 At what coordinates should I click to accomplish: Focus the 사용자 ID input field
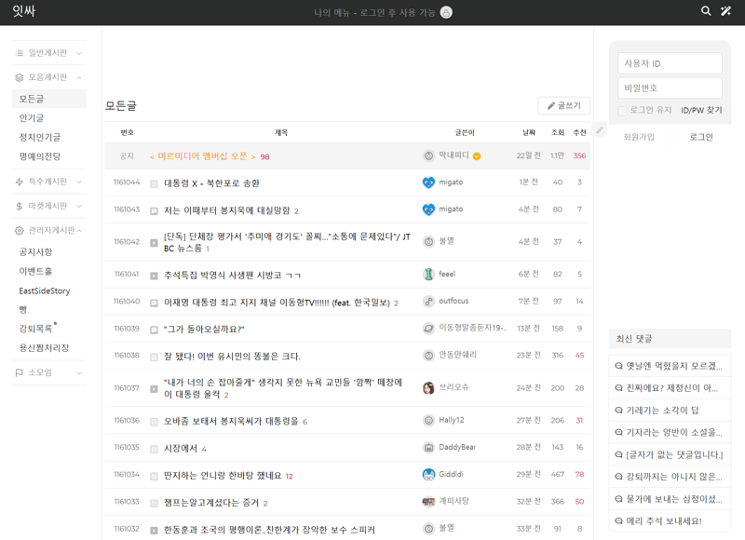coord(670,63)
